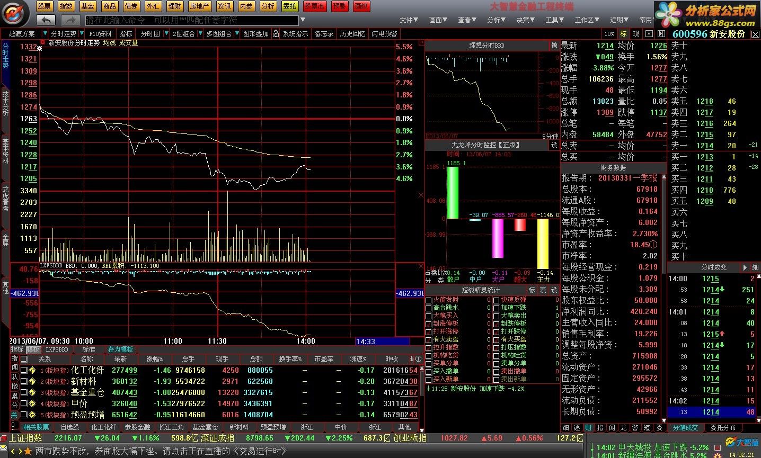Go forward with the right arrow button
Image resolution: width=761 pixels, height=458 pixels.
(x=70, y=20)
